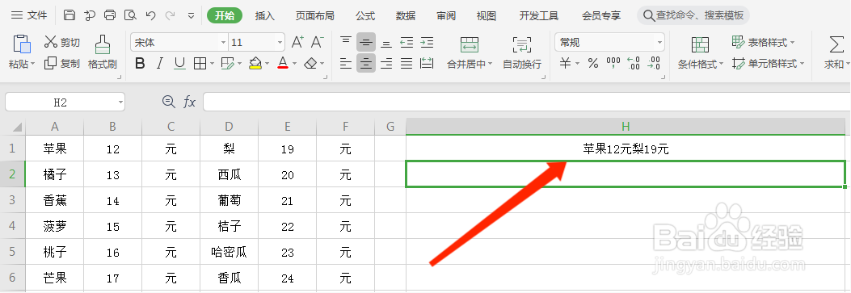The height and width of the screenshot is (293, 851).
Task: Click the thousands separator (000) icon
Action: [x=613, y=64]
